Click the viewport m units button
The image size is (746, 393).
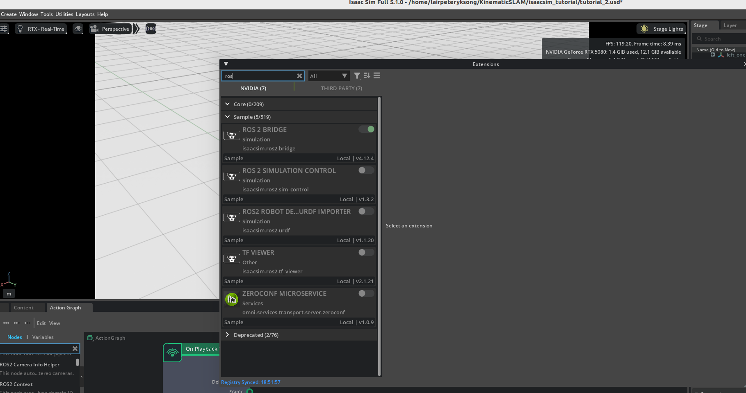[x=9, y=293]
